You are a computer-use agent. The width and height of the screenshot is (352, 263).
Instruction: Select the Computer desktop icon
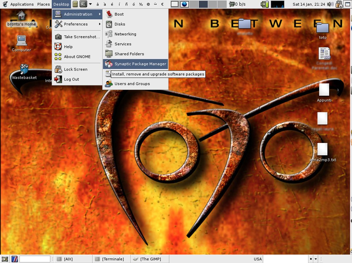coord(22,43)
